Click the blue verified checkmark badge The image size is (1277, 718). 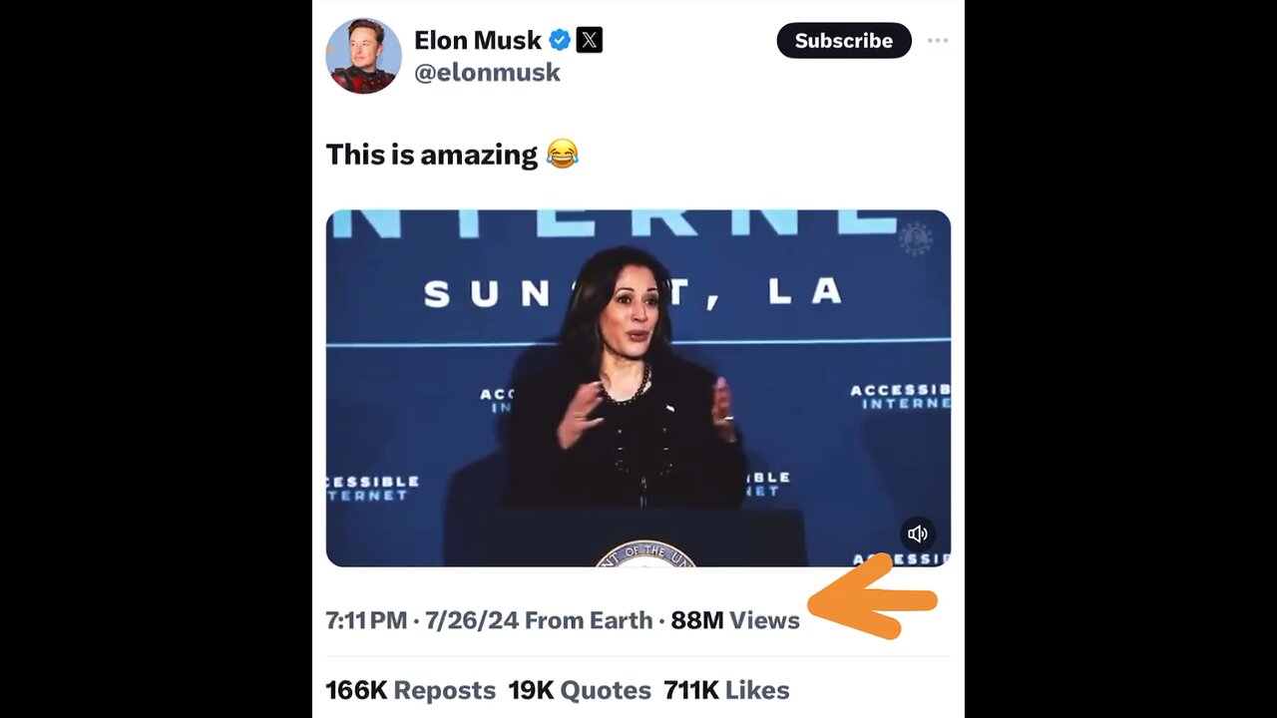[x=561, y=40]
